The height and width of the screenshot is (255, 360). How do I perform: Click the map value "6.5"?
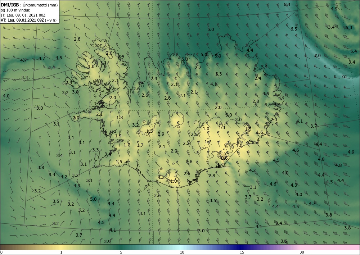coord(294,29)
